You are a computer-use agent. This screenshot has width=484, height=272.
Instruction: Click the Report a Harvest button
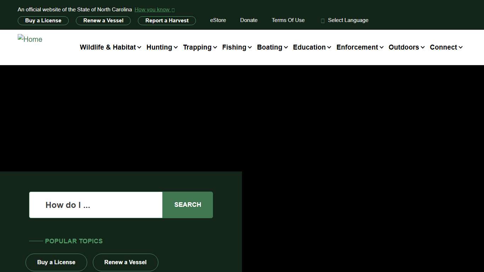point(167,21)
